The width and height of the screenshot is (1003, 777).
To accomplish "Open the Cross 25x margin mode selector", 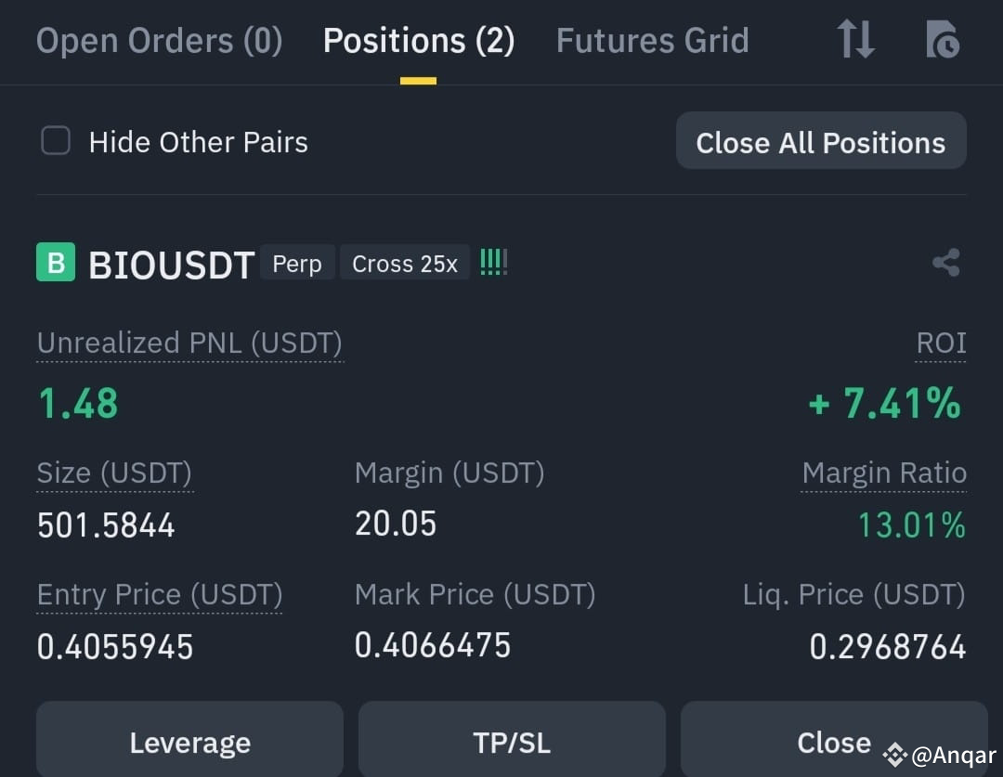I will 405,263.
